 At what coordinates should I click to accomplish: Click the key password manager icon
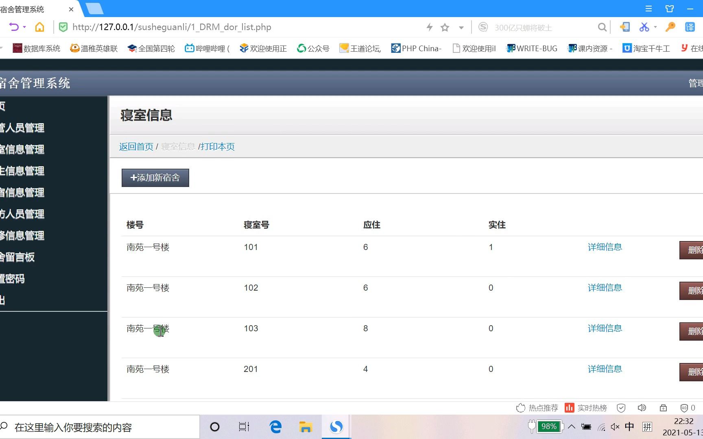[670, 27]
